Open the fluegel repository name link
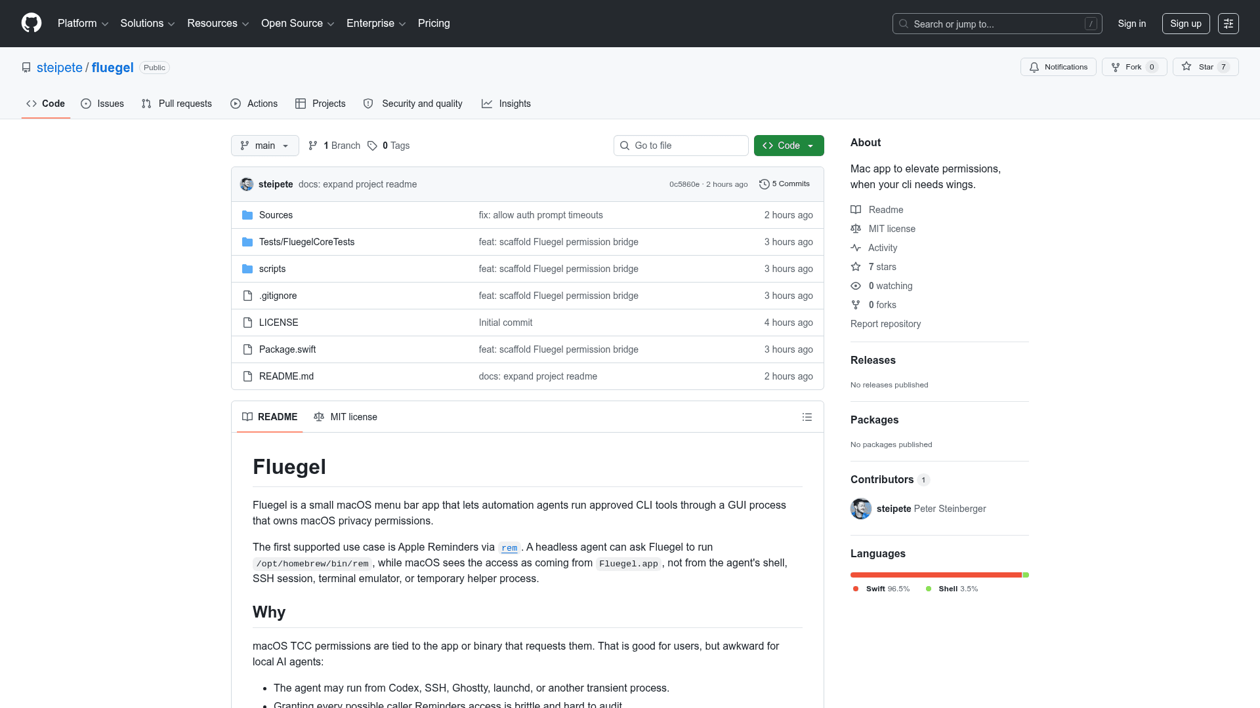This screenshot has width=1260, height=708. tap(113, 68)
